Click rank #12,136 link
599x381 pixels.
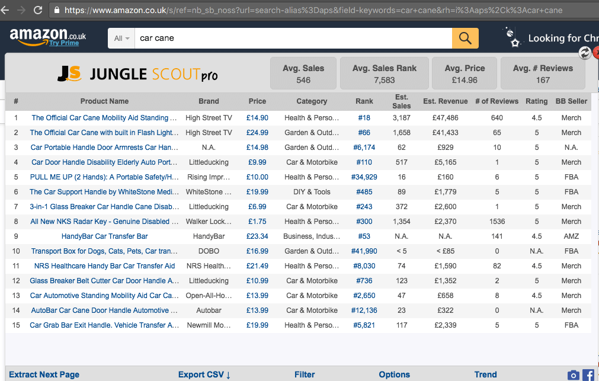(364, 310)
